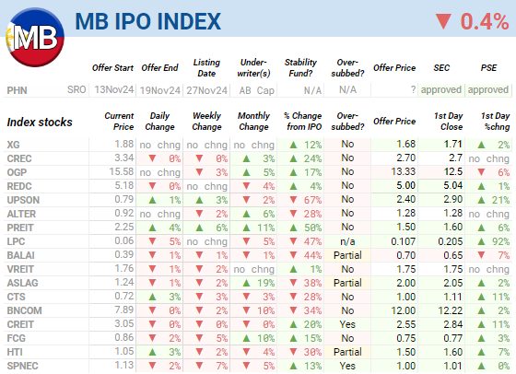
Task: Select the HTI ticker
Action: (15, 352)
